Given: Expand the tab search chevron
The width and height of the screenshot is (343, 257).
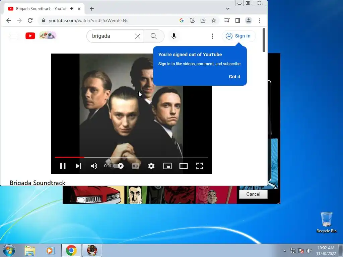Looking at the screenshot, I should click(x=227, y=9).
